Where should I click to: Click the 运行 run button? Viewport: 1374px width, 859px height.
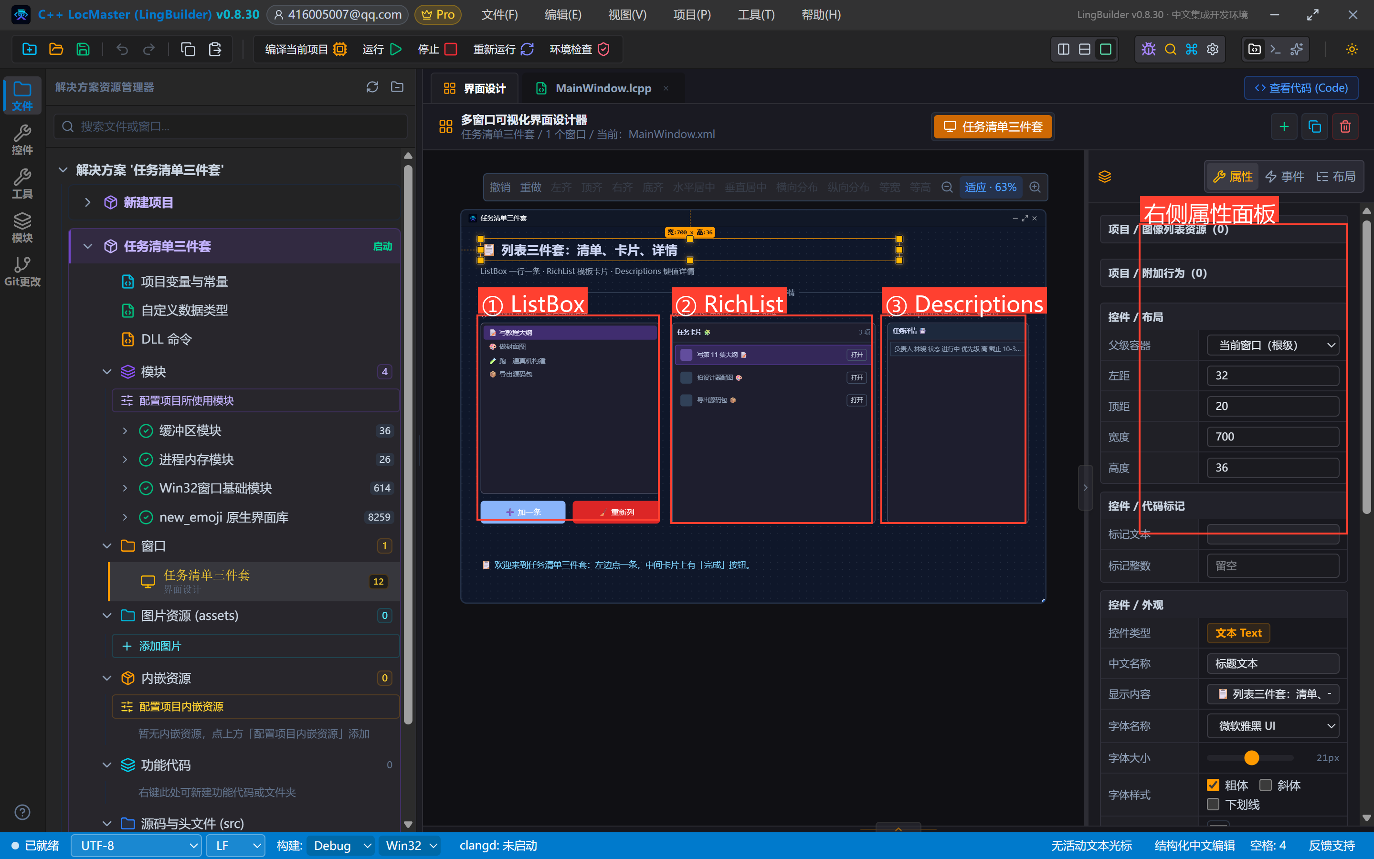click(x=382, y=50)
